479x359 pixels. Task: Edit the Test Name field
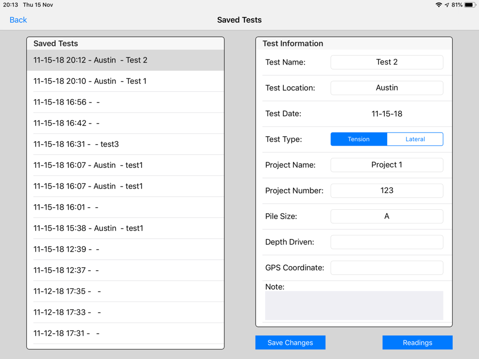387,62
